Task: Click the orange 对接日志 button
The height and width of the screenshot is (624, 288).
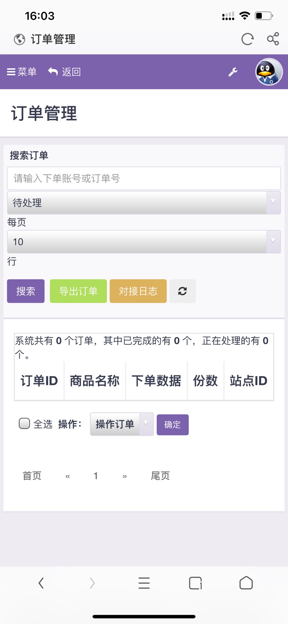Action: point(138,291)
